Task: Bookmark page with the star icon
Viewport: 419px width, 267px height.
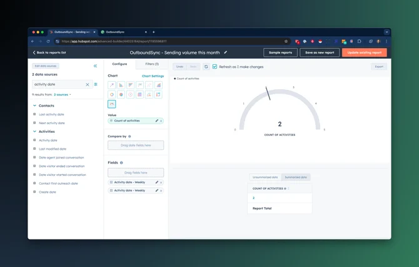Action: click(286, 41)
